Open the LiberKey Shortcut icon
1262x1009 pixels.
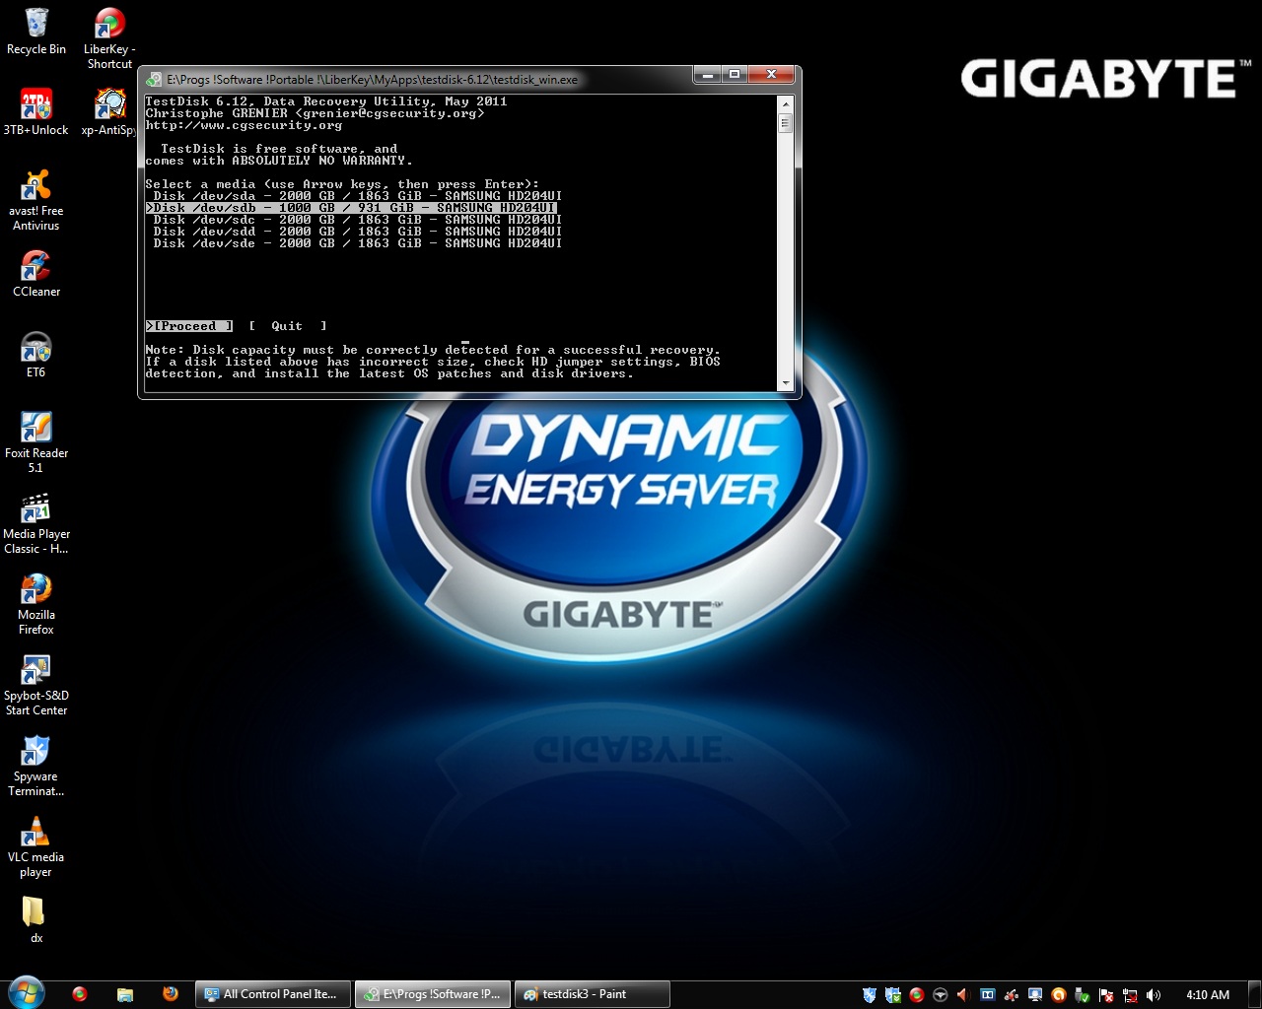[x=109, y=38]
